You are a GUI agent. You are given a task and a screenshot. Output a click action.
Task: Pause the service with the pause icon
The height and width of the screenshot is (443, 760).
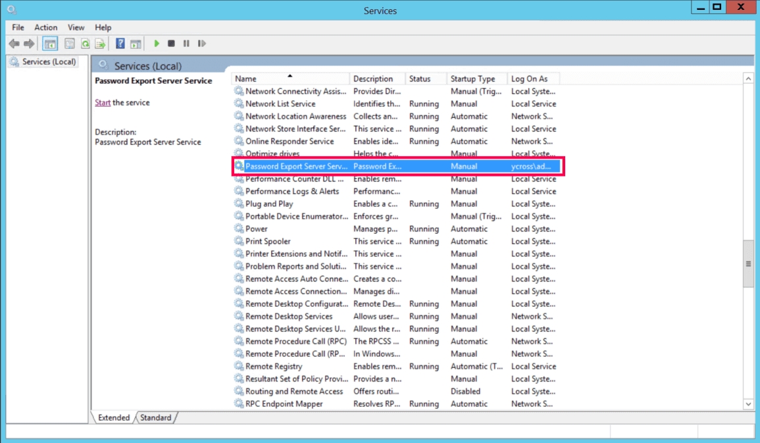tap(186, 43)
